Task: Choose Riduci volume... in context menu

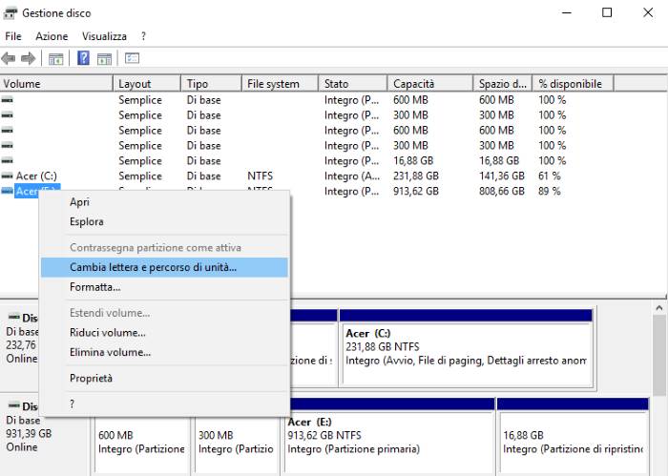Action: click(x=107, y=333)
